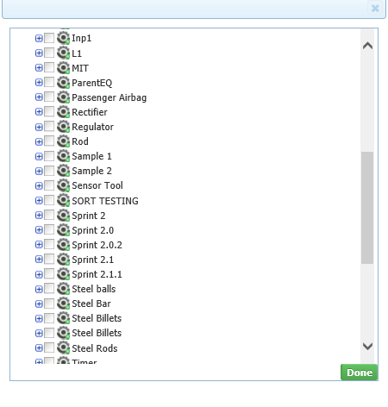The height and width of the screenshot is (407, 388).
Task: Select the Sample 2 tree item
Action: tap(91, 171)
